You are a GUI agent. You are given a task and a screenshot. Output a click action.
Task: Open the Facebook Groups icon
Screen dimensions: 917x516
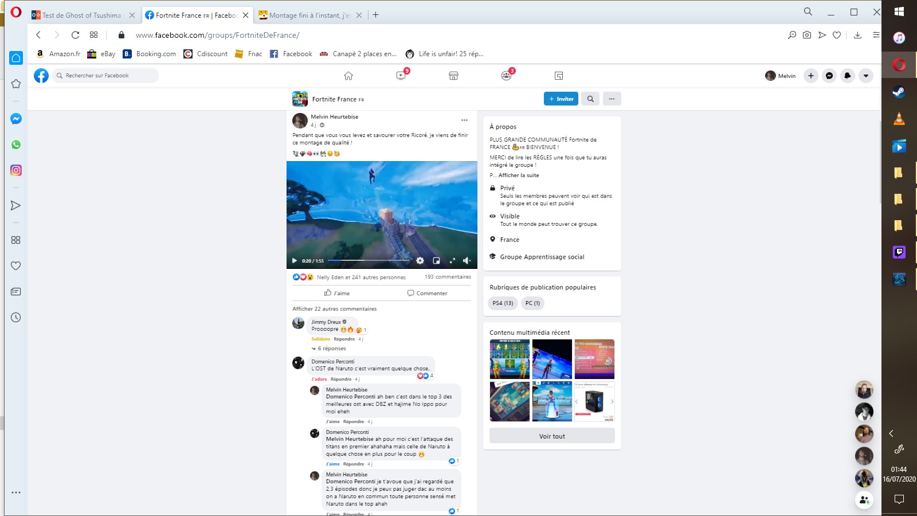tap(506, 76)
